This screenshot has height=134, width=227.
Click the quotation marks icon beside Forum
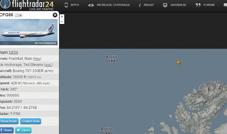click(x=198, y=5)
